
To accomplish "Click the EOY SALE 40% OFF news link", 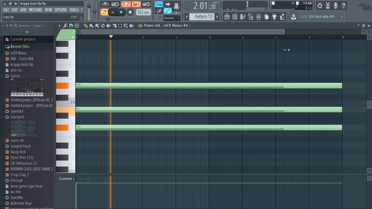I will pyautogui.click(x=321, y=17).
